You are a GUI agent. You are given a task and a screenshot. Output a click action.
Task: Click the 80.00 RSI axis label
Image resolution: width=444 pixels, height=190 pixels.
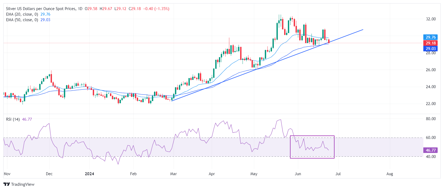click(430, 119)
